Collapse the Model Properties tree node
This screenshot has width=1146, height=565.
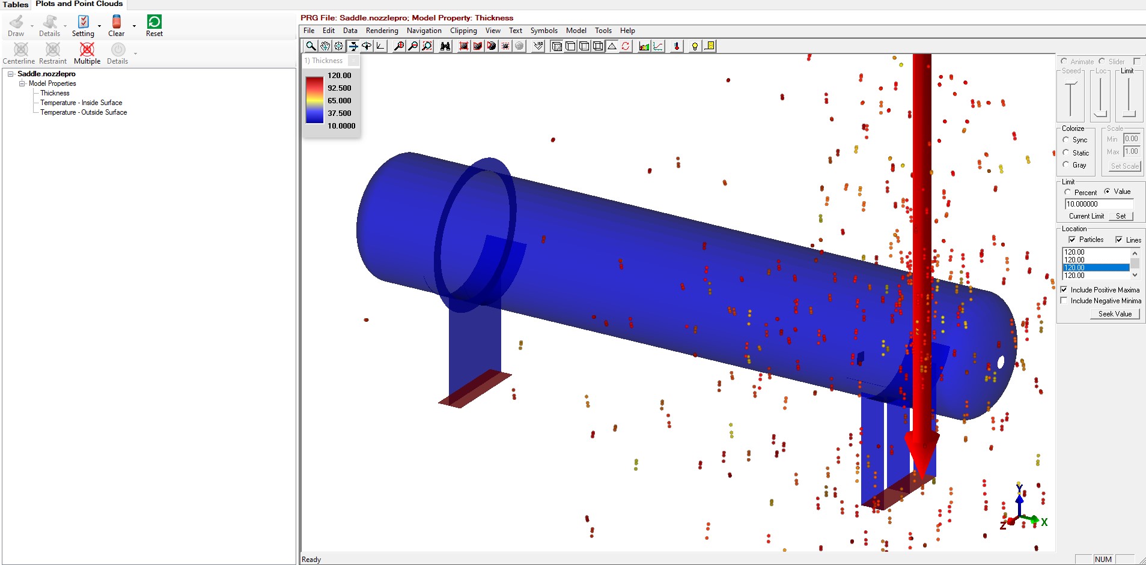click(x=22, y=83)
